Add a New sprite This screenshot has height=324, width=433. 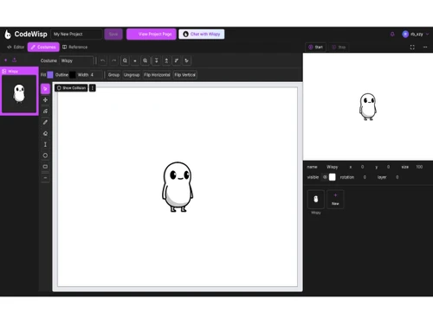(x=335, y=199)
